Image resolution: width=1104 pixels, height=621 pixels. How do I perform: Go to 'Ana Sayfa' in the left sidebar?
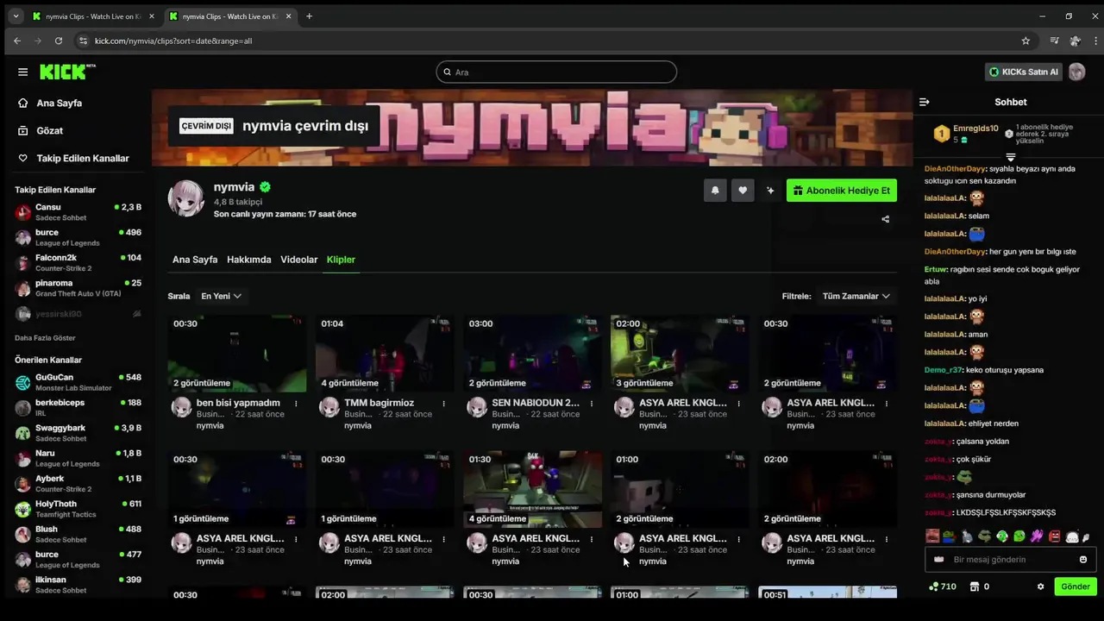pos(60,103)
